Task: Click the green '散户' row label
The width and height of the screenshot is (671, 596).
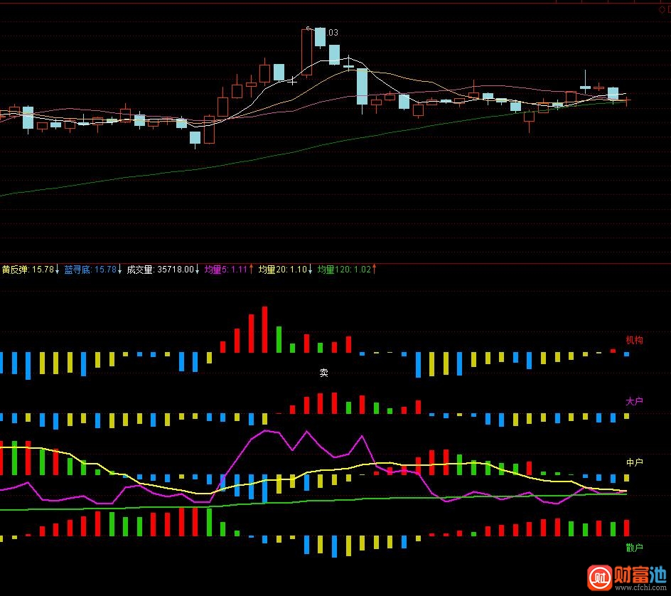Action: pos(634,547)
